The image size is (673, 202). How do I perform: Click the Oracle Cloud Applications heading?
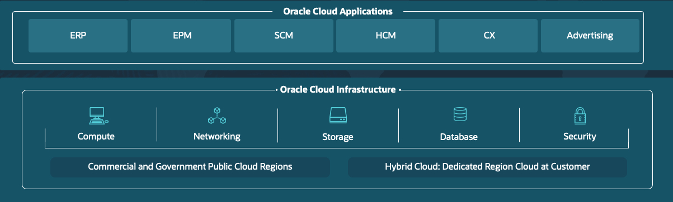point(338,11)
